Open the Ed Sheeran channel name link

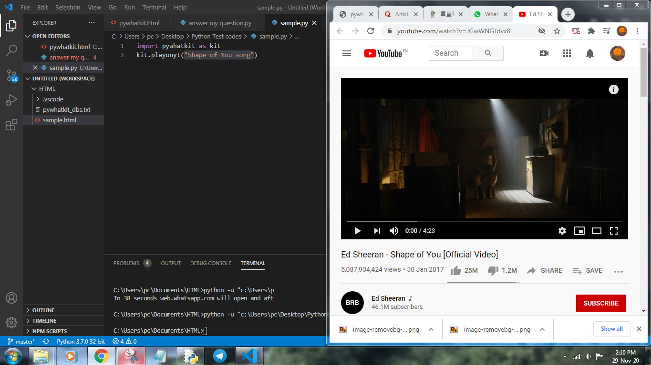pos(388,298)
